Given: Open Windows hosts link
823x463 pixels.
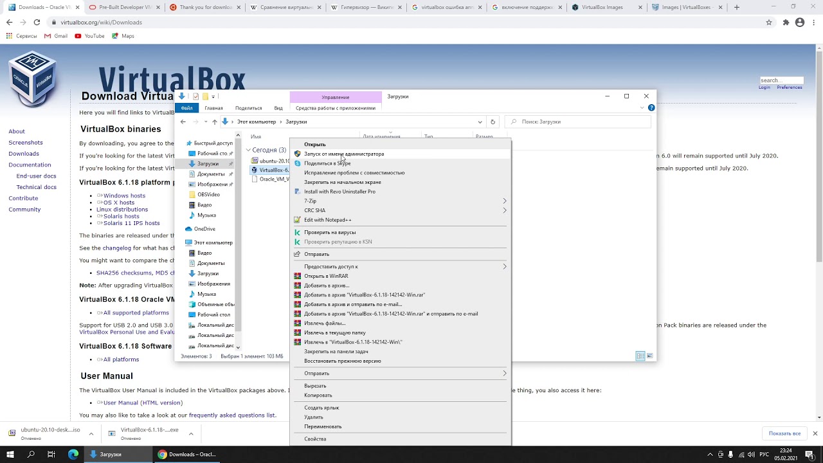Looking at the screenshot, I should tap(124, 195).
